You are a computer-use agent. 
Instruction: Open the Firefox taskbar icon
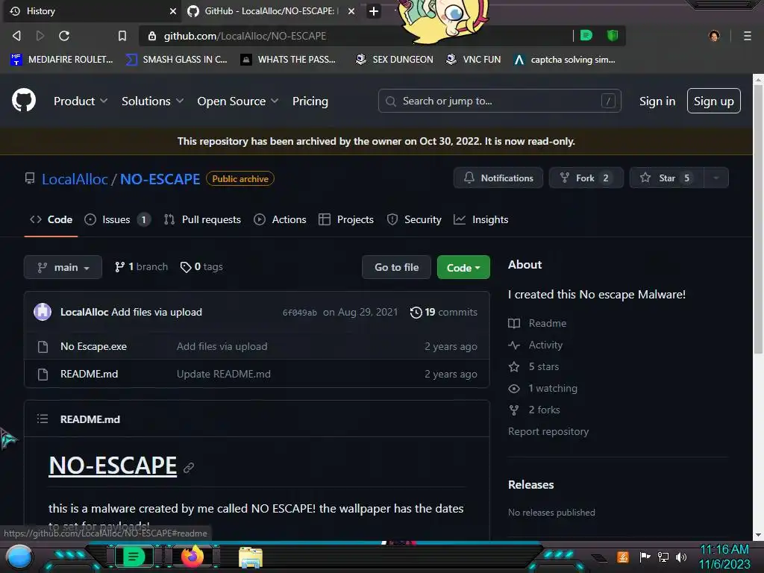pyautogui.click(x=192, y=557)
